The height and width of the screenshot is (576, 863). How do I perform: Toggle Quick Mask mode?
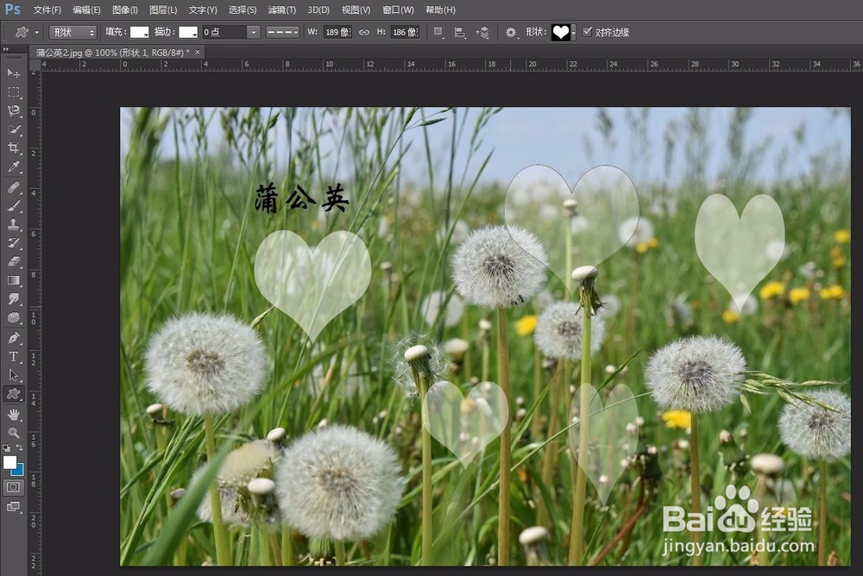[x=13, y=487]
